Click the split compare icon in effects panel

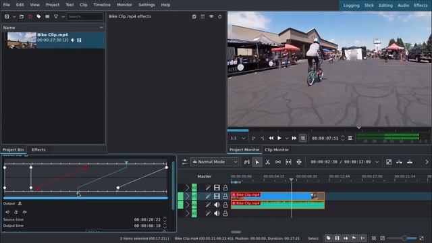pos(202,16)
